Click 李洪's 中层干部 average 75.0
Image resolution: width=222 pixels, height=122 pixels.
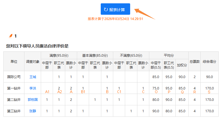click(156, 88)
